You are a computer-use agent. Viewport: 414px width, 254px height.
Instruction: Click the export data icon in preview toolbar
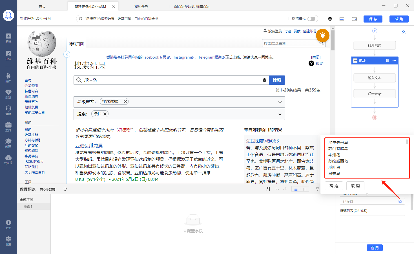(x=285, y=189)
